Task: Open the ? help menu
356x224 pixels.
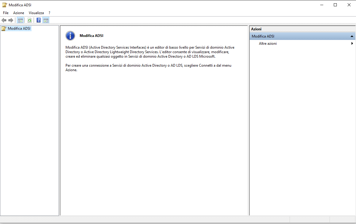Action: pyautogui.click(x=49, y=13)
